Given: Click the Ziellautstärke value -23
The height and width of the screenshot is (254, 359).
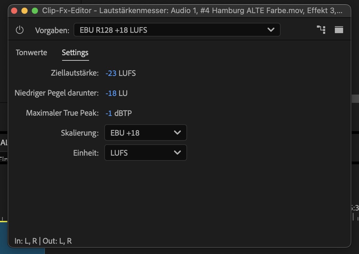Looking at the screenshot, I should (x=111, y=73).
